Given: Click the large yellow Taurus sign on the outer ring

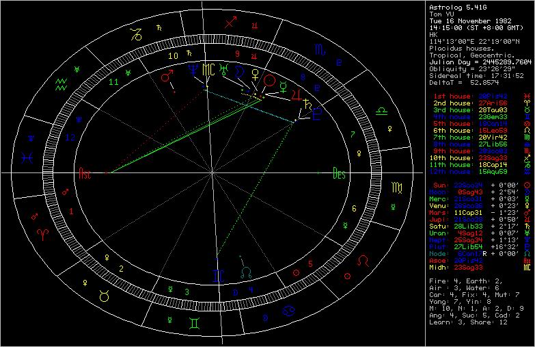Looking at the screenshot, I should (104, 296).
